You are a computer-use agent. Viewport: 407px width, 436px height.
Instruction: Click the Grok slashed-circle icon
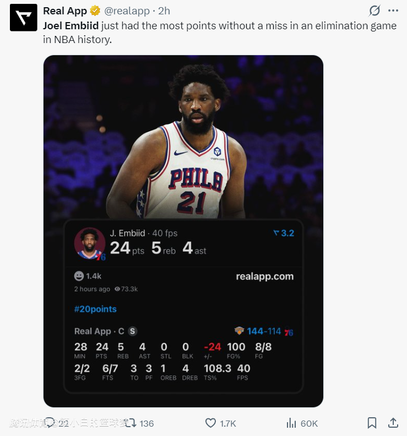pyautogui.click(x=375, y=11)
